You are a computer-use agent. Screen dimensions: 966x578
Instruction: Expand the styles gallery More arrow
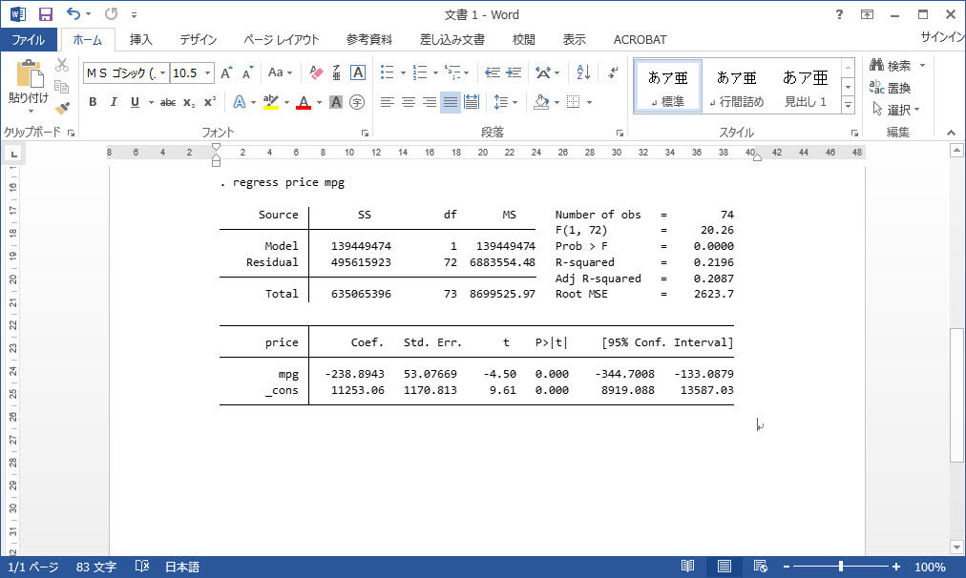tap(849, 105)
